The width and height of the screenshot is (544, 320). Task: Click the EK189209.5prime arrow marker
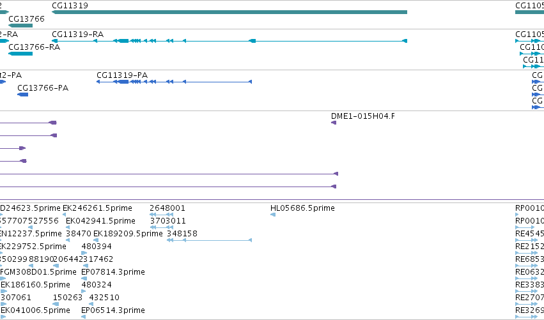click(x=96, y=240)
